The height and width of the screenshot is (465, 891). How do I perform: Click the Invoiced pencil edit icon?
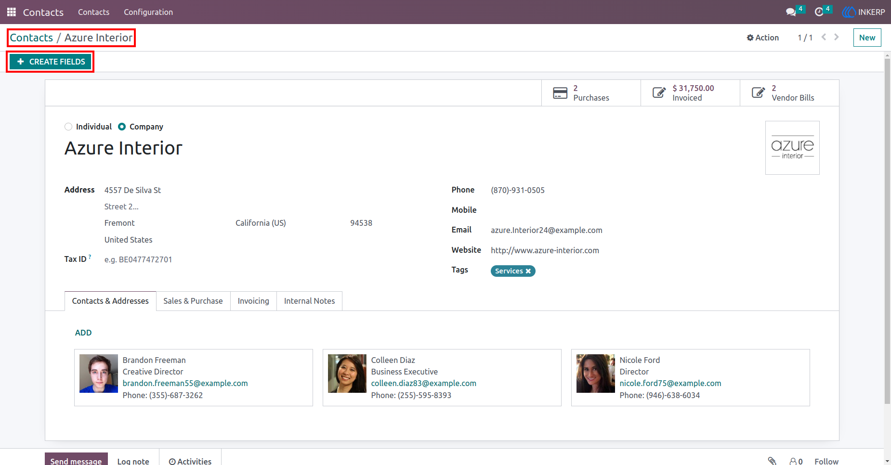tap(659, 93)
